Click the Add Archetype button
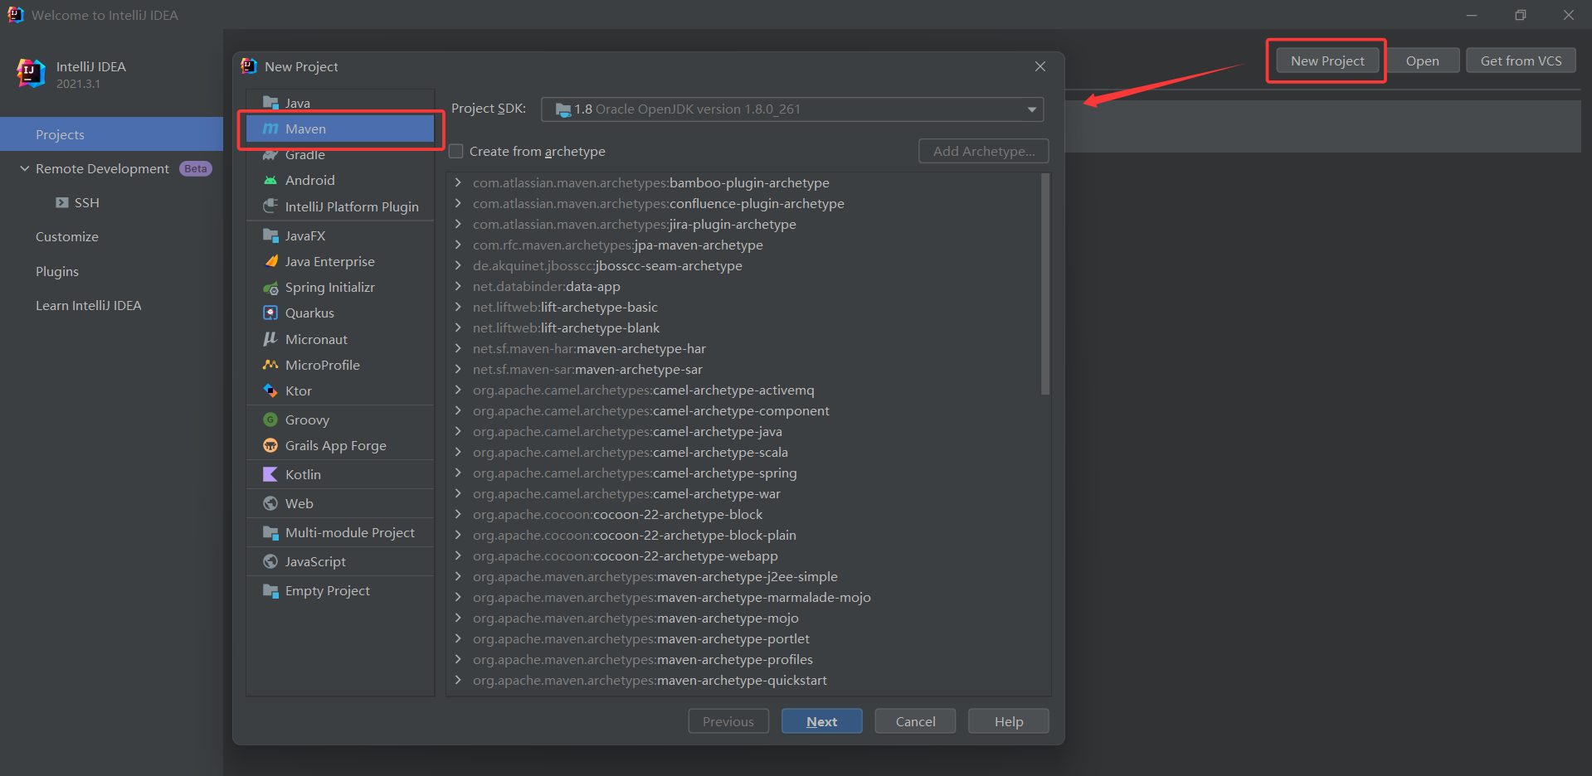This screenshot has width=1592, height=776. tap(984, 151)
